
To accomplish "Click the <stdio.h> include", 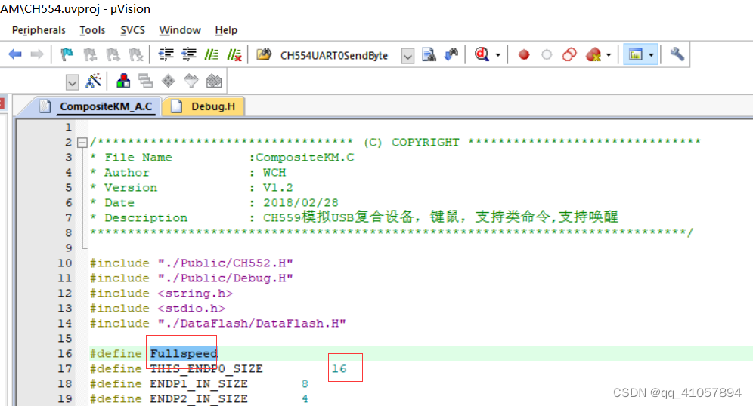I will 191,308.
